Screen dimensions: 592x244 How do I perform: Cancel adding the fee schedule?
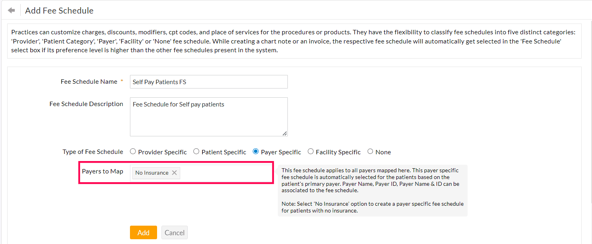(175, 233)
